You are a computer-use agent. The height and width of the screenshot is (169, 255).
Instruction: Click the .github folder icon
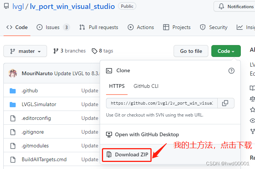13,91
